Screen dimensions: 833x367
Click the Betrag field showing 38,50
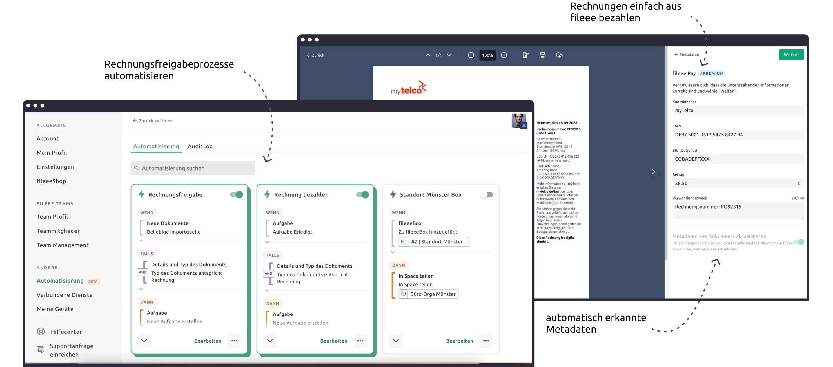738,183
